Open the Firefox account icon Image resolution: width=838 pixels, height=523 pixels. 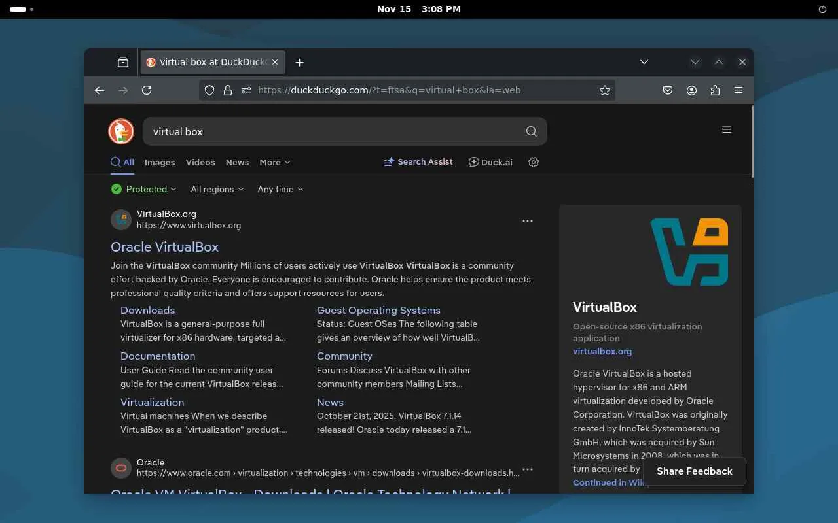(x=691, y=90)
